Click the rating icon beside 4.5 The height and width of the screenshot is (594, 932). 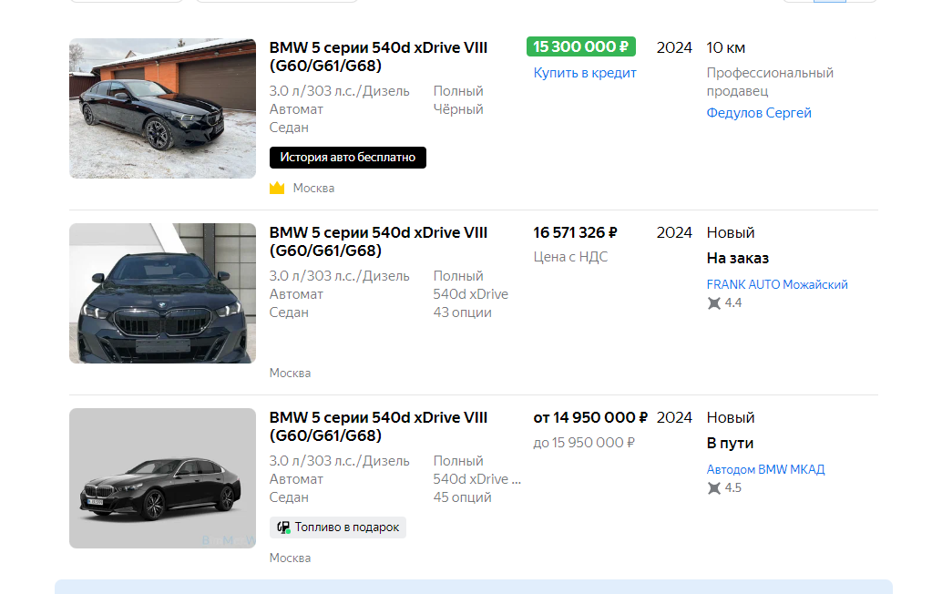tap(713, 488)
